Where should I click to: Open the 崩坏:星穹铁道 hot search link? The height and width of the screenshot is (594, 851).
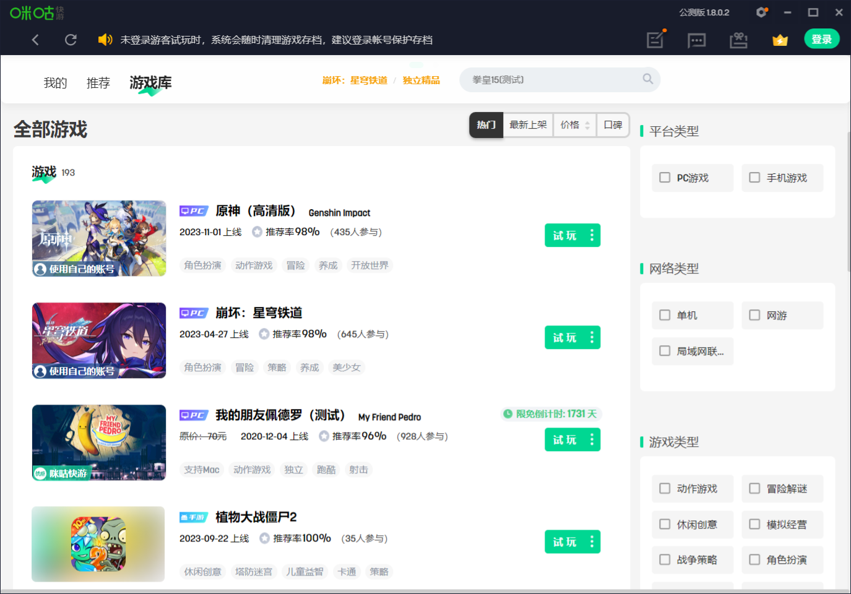355,80
